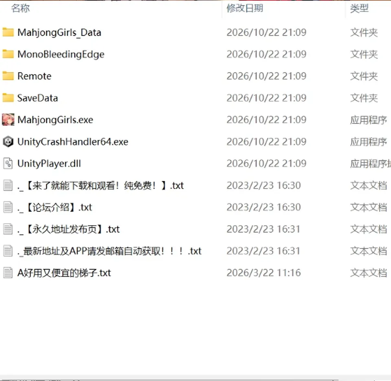
Task: Click the file name 【永久地址发布页】.txt
Action: click(x=68, y=229)
